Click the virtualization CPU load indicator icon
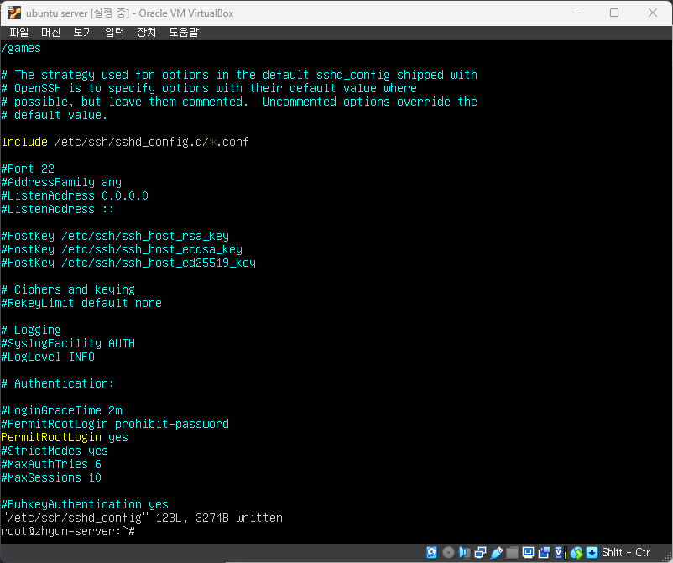This screenshot has height=563, width=673. click(560, 552)
